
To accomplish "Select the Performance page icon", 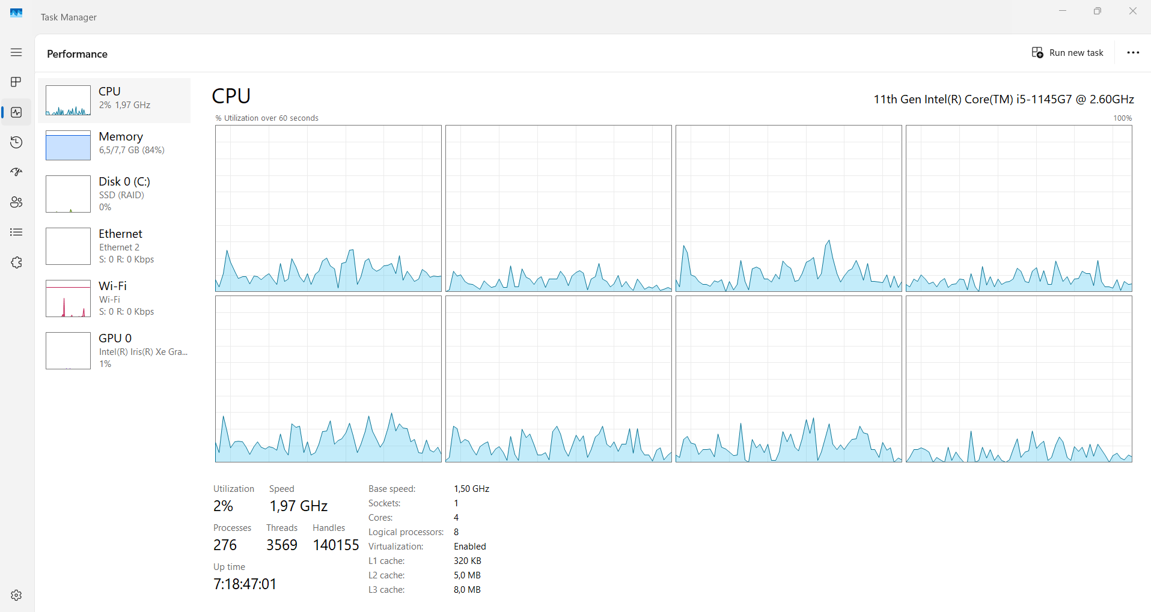I will [x=16, y=112].
